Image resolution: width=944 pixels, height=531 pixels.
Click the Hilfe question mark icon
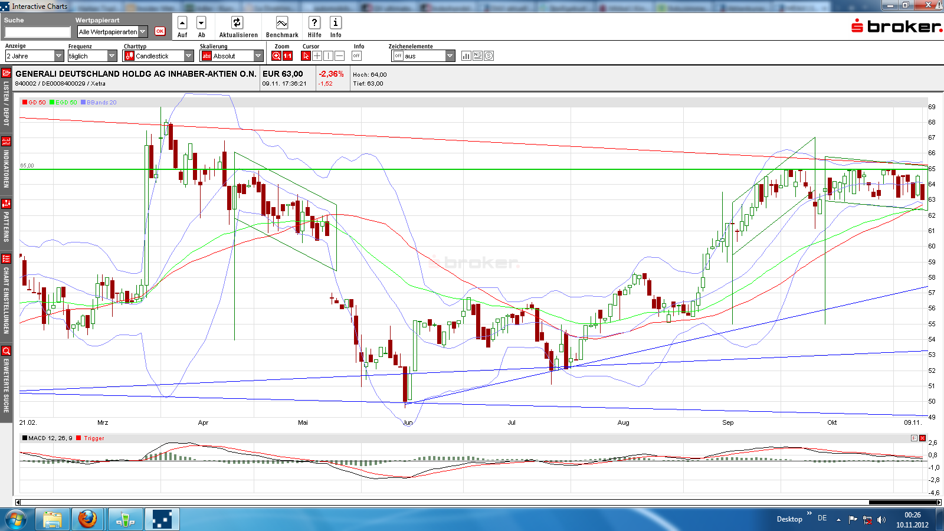coord(314,22)
